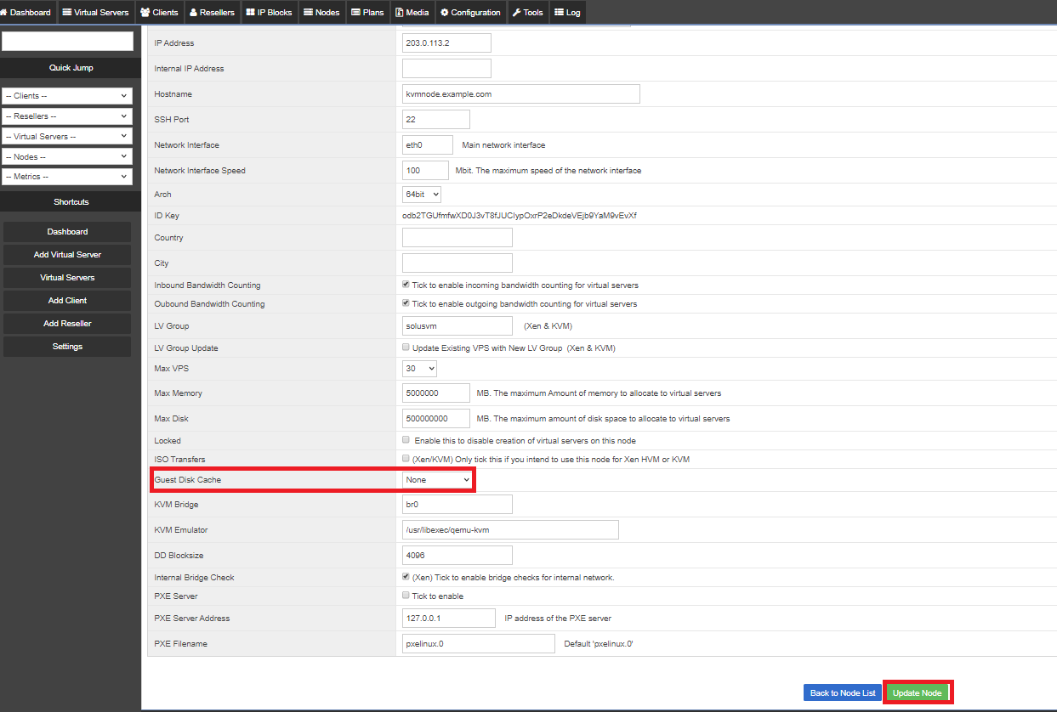Click the Add Client shortcut

67,301
